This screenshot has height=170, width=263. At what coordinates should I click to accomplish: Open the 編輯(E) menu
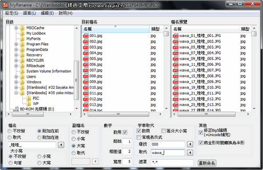click(47, 13)
